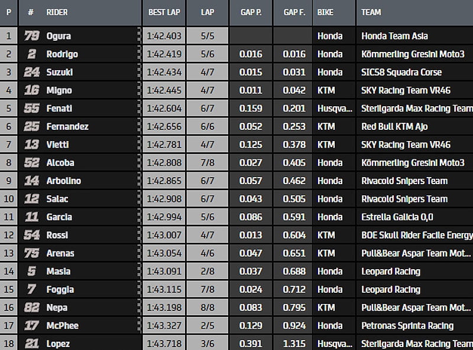473x350 pixels.
Task: Select the GAP P. column header
Action: click(251, 12)
